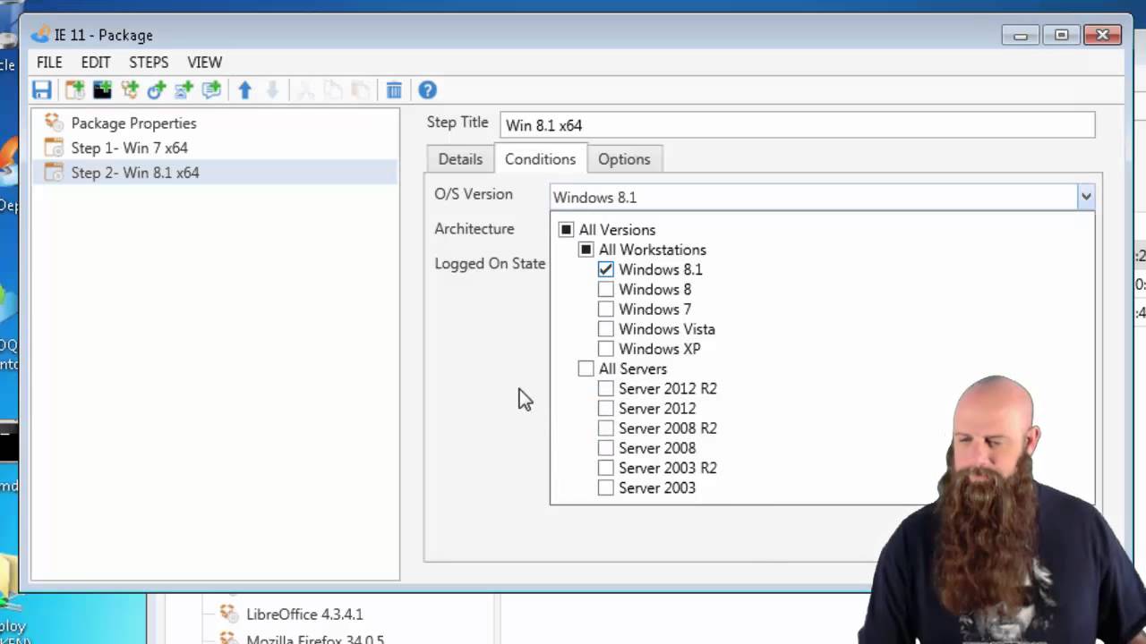Click the icon beside Step 1- Win 7 x64

54,148
